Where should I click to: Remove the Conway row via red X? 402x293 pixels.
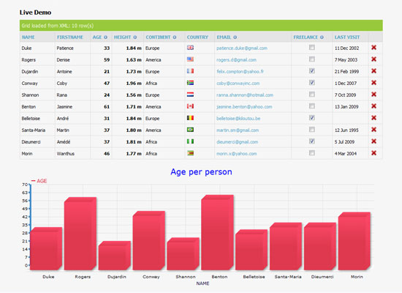click(x=373, y=83)
